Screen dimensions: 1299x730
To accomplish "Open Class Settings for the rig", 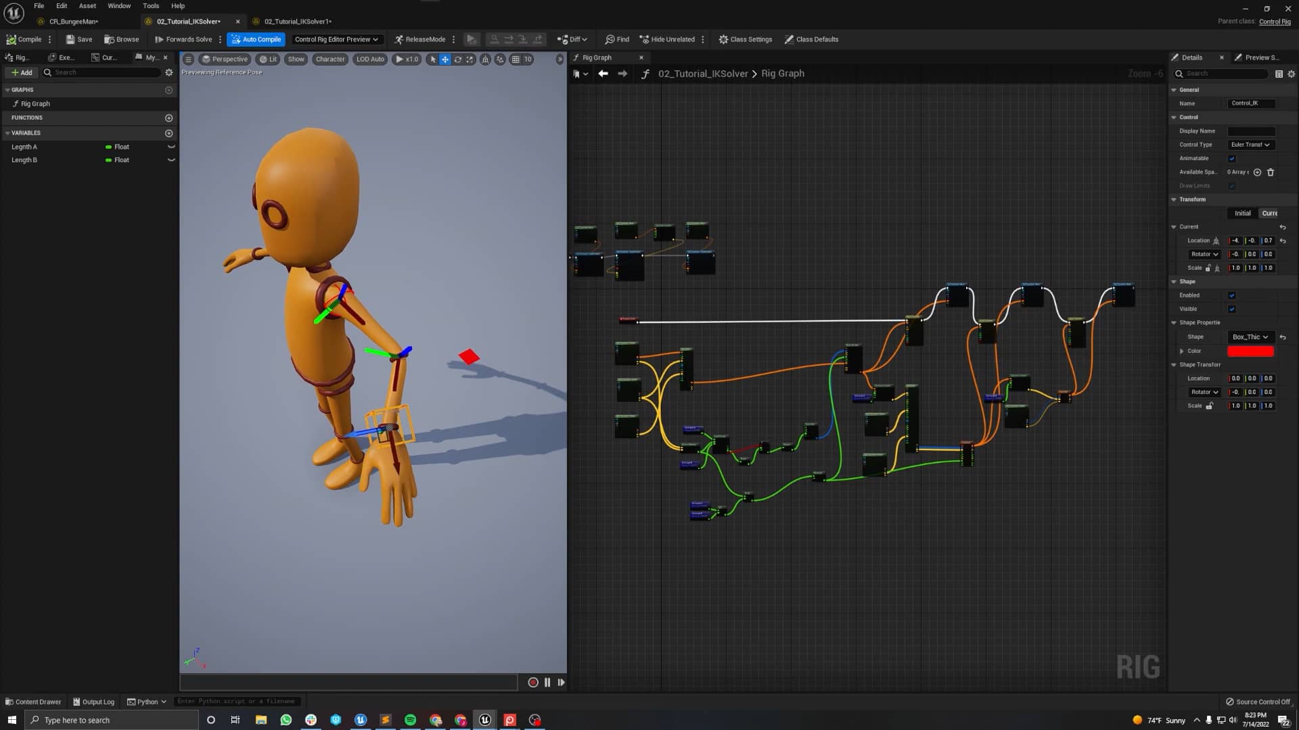I will coord(744,39).
